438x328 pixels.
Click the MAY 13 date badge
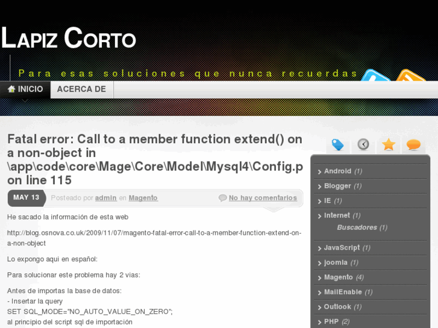[27, 198]
